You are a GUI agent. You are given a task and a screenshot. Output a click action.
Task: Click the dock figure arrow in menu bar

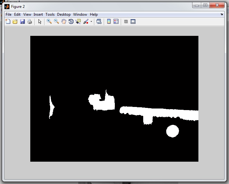point(221,14)
